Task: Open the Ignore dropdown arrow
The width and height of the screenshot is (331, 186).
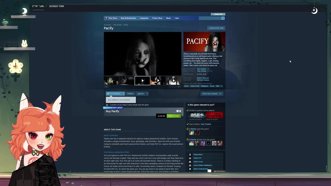Action: click(147, 94)
